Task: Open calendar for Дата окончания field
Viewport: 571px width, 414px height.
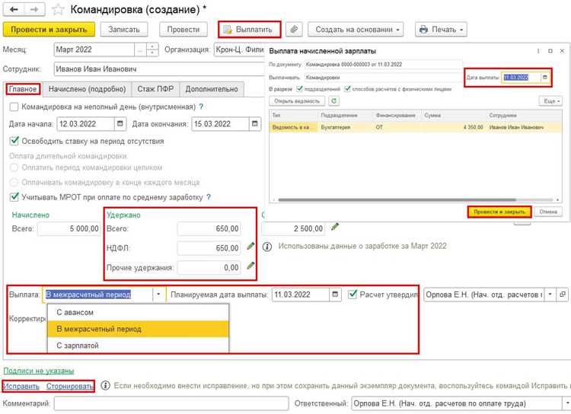Action: [x=255, y=124]
